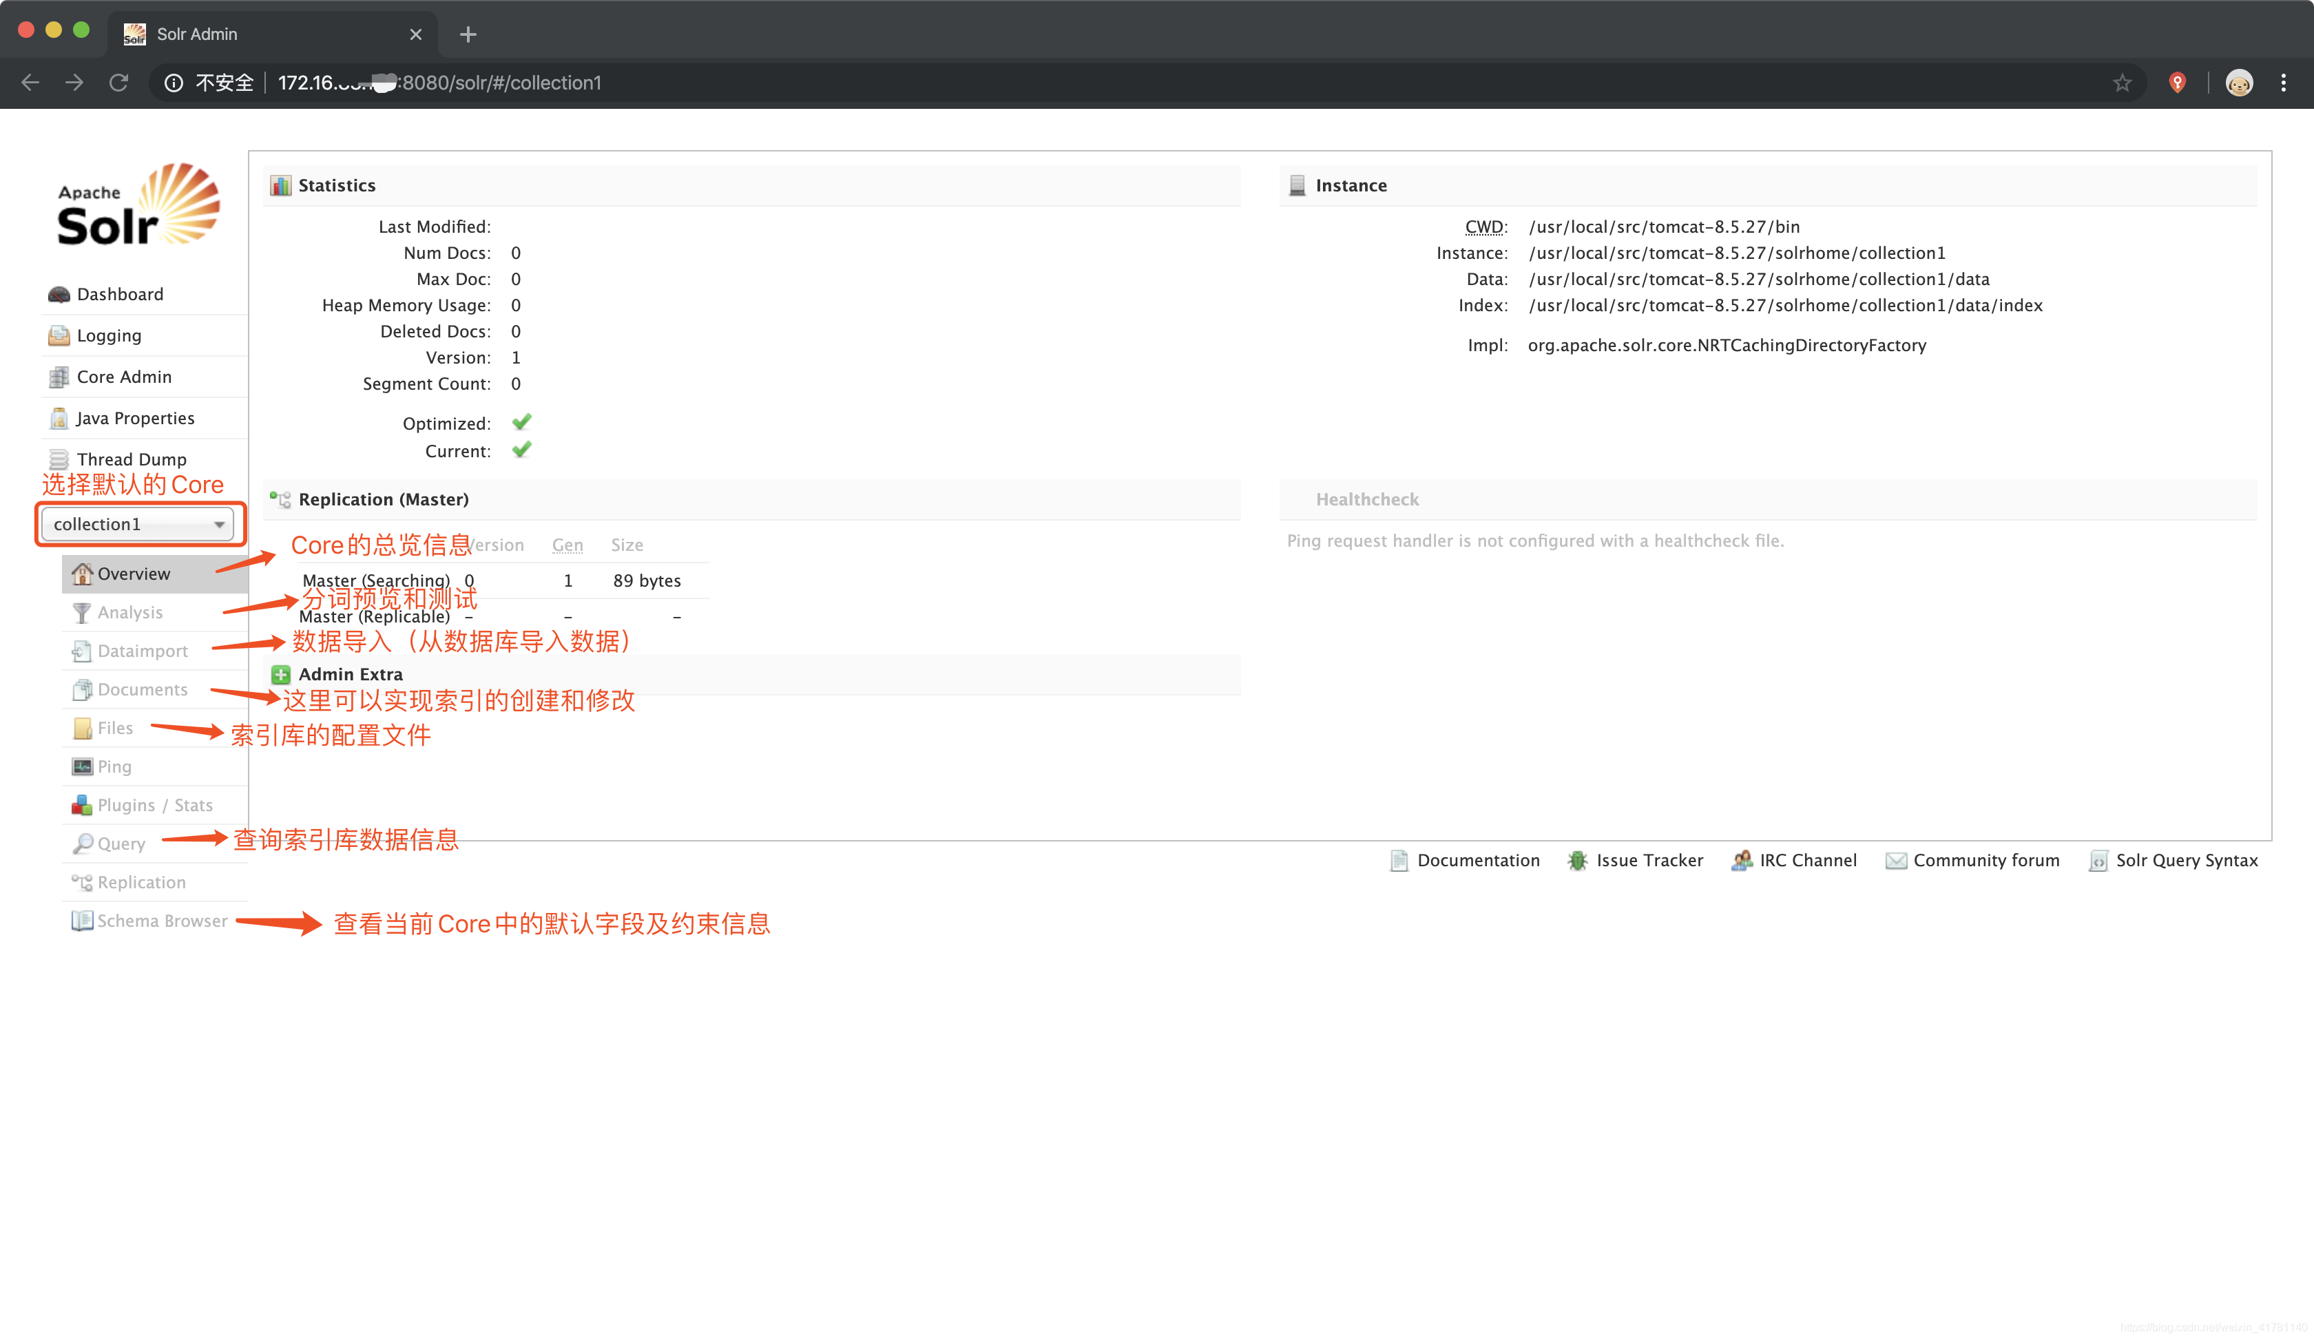Click the Gen column header

(567, 545)
